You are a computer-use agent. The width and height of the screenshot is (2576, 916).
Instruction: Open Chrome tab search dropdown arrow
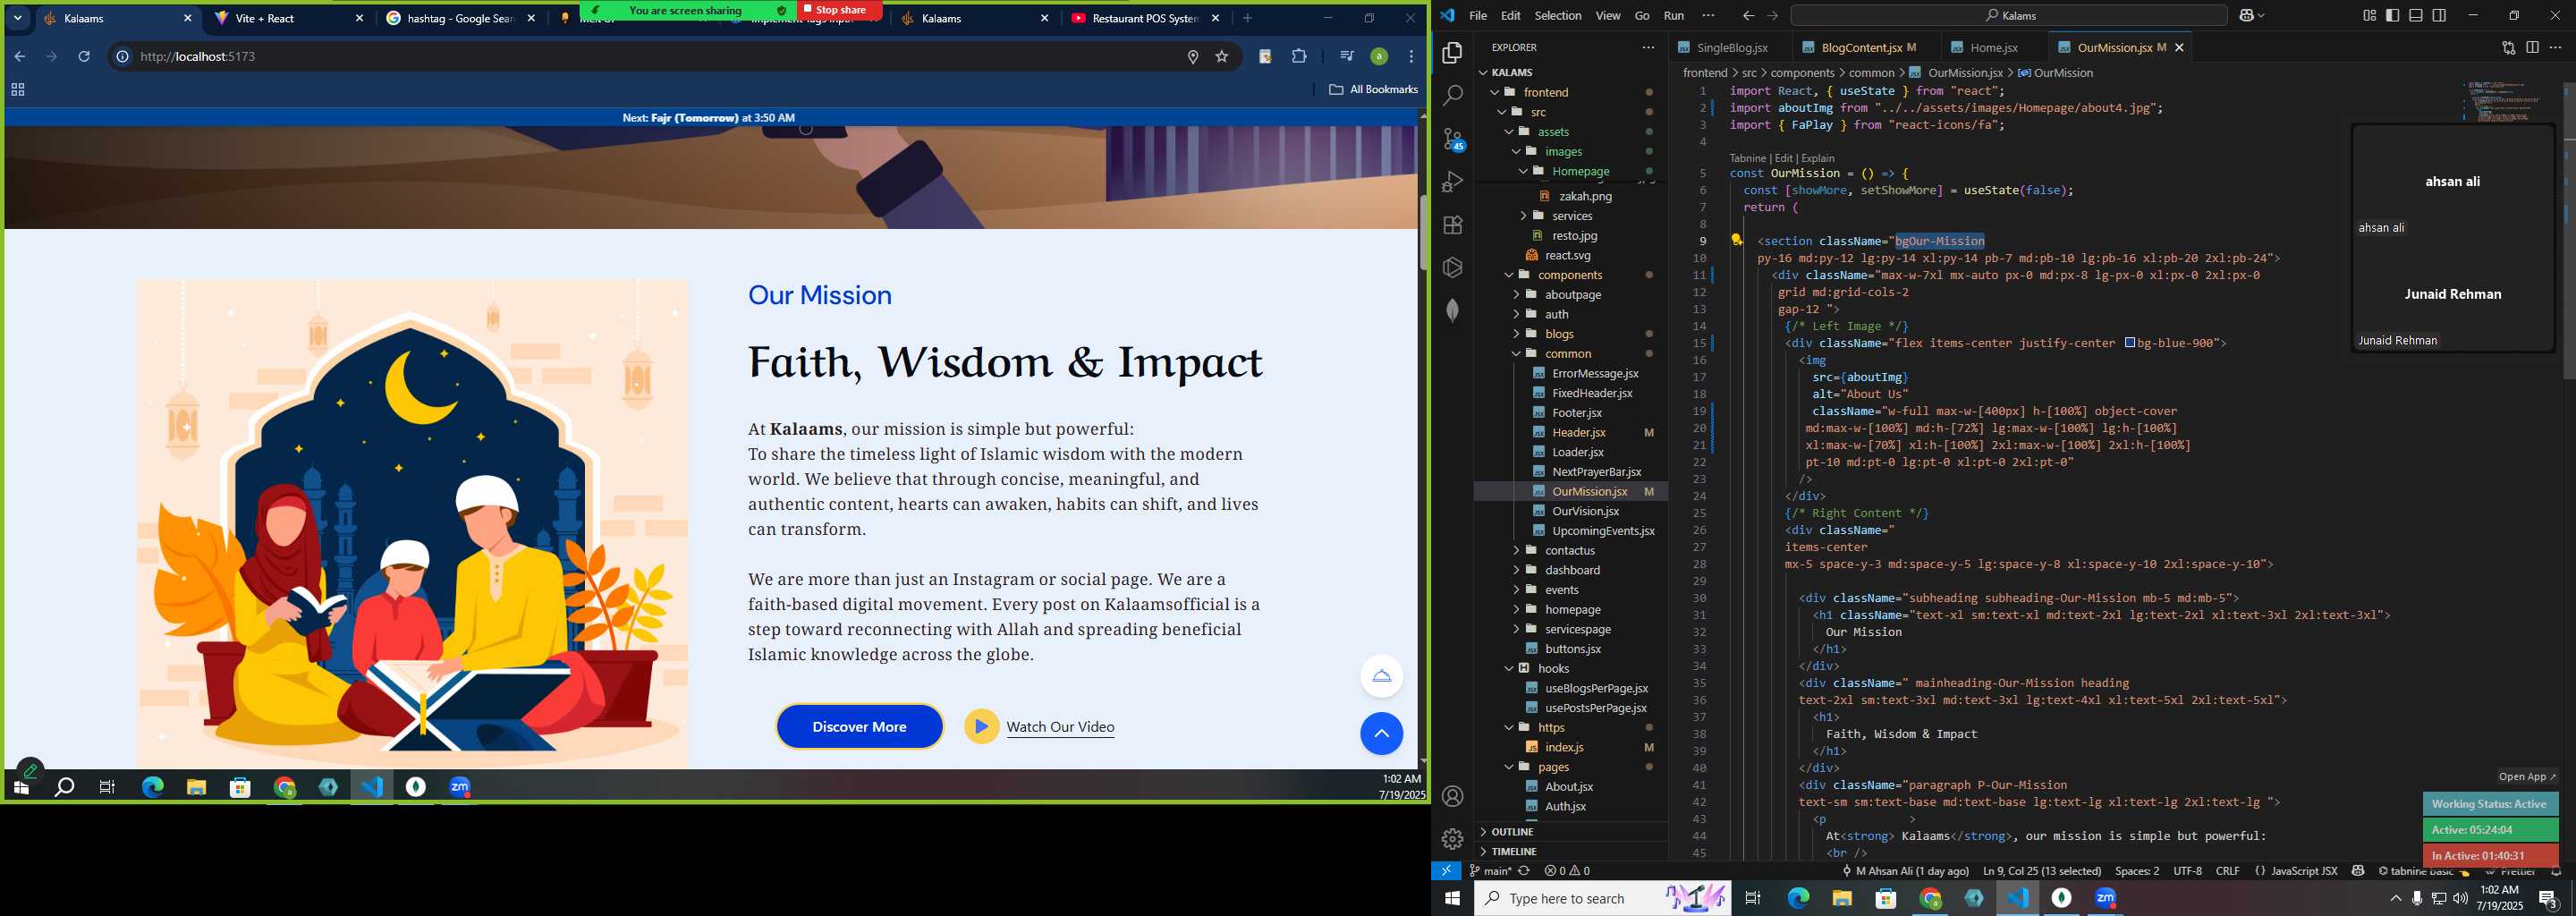click(x=18, y=18)
